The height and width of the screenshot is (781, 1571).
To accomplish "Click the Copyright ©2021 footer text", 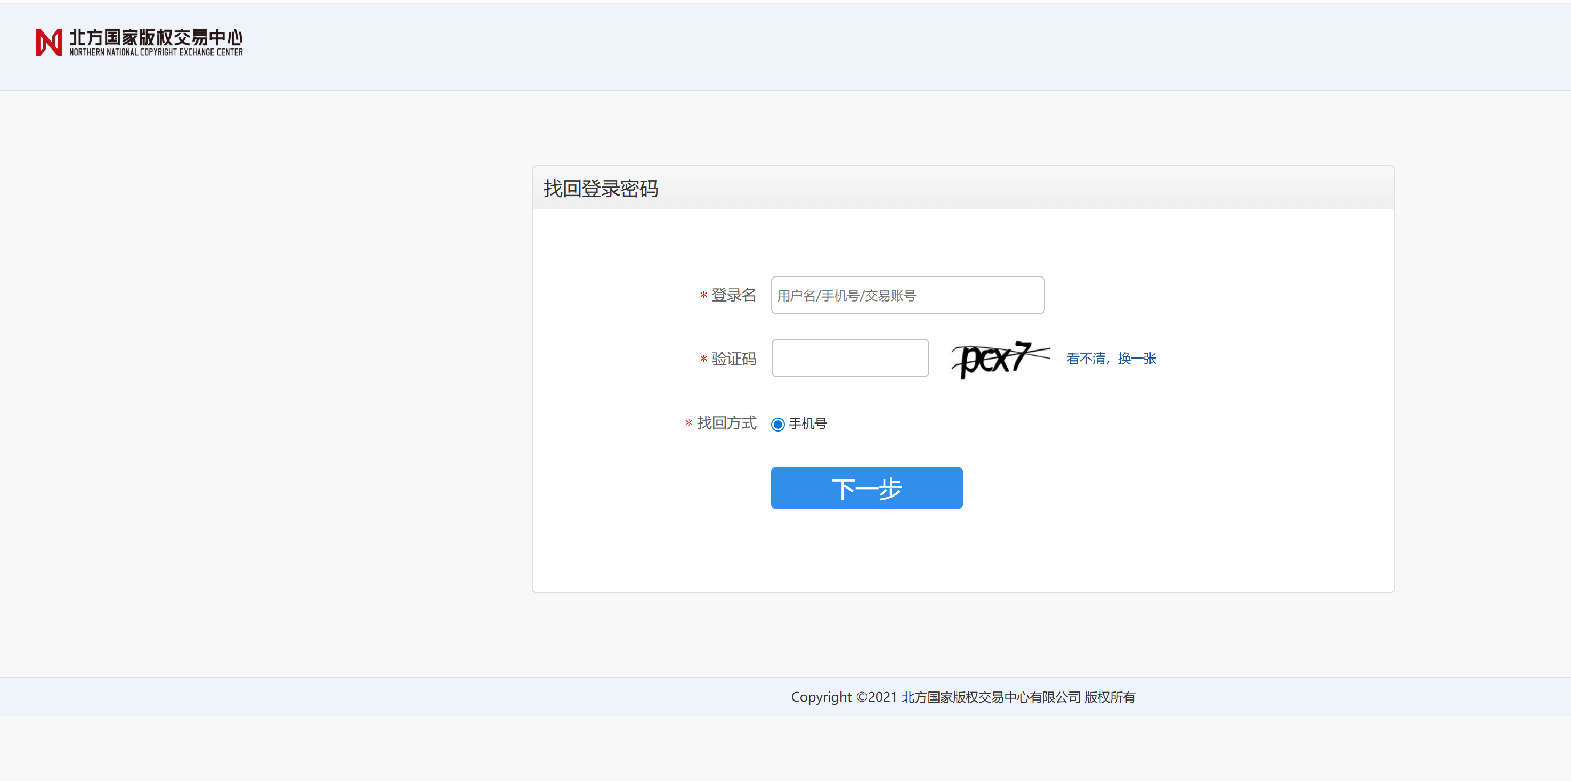I will coord(844,697).
